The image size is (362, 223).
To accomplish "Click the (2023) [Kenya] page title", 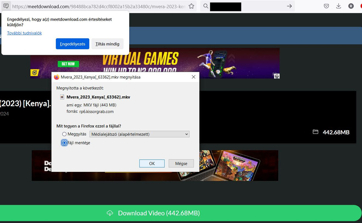I will tap(25, 103).
